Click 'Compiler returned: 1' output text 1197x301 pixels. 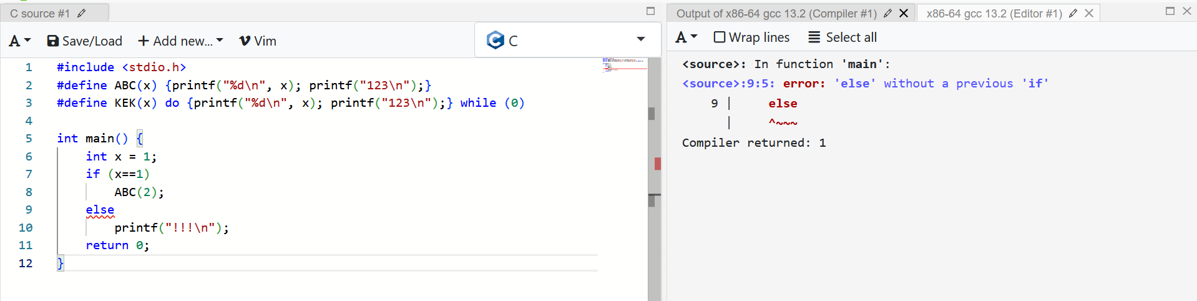point(754,143)
